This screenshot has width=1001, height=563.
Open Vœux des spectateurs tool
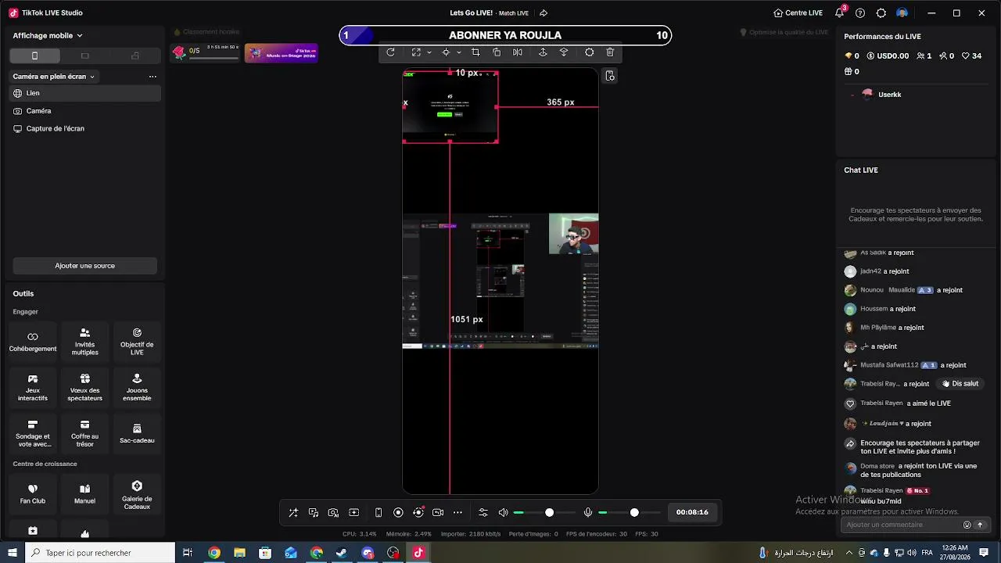tap(85, 388)
